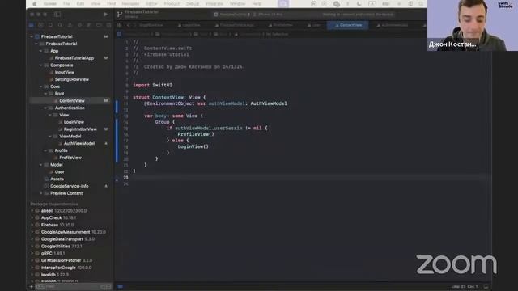
Task: Select the ContentView editor tab
Action: (348, 25)
